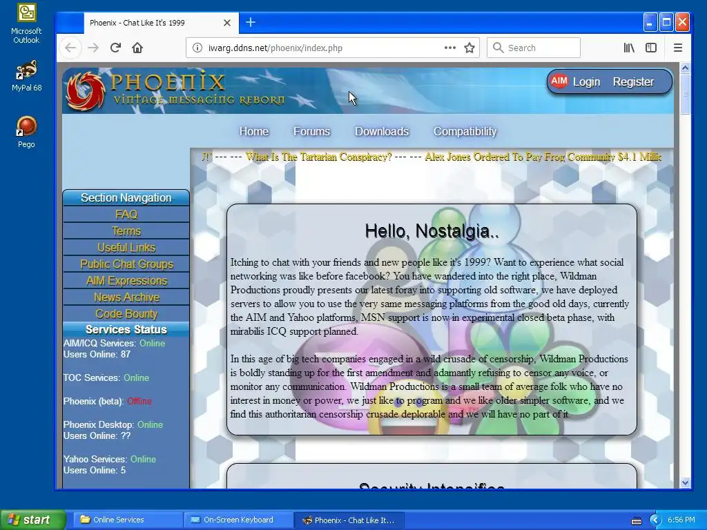
Task: Open Microsoft Outlook desktop icon
Action: pos(26,23)
